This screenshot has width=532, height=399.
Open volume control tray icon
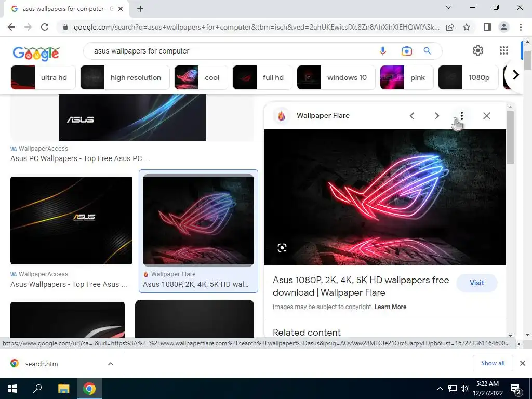(x=464, y=389)
